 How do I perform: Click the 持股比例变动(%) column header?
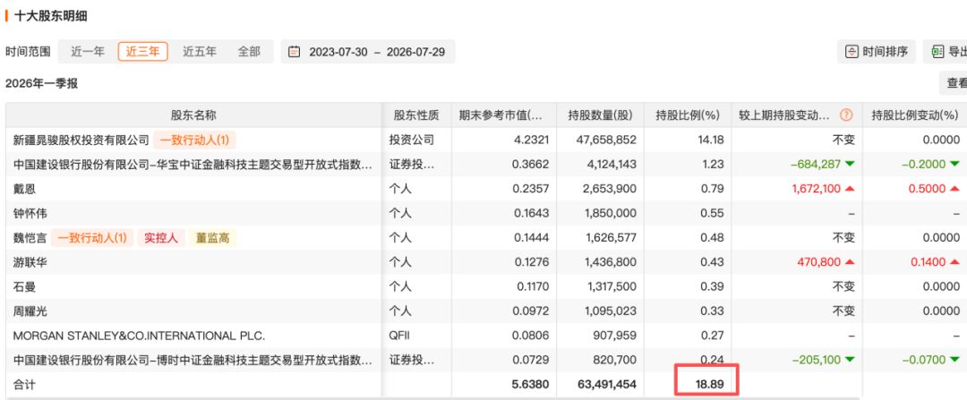click(915, 115)
